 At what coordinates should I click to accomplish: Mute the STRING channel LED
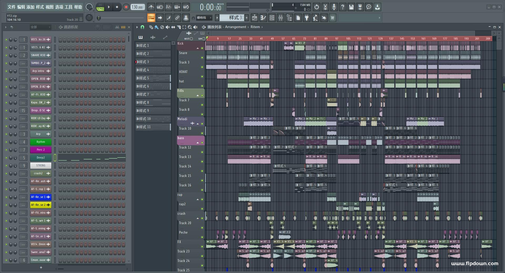pos(6,166)
